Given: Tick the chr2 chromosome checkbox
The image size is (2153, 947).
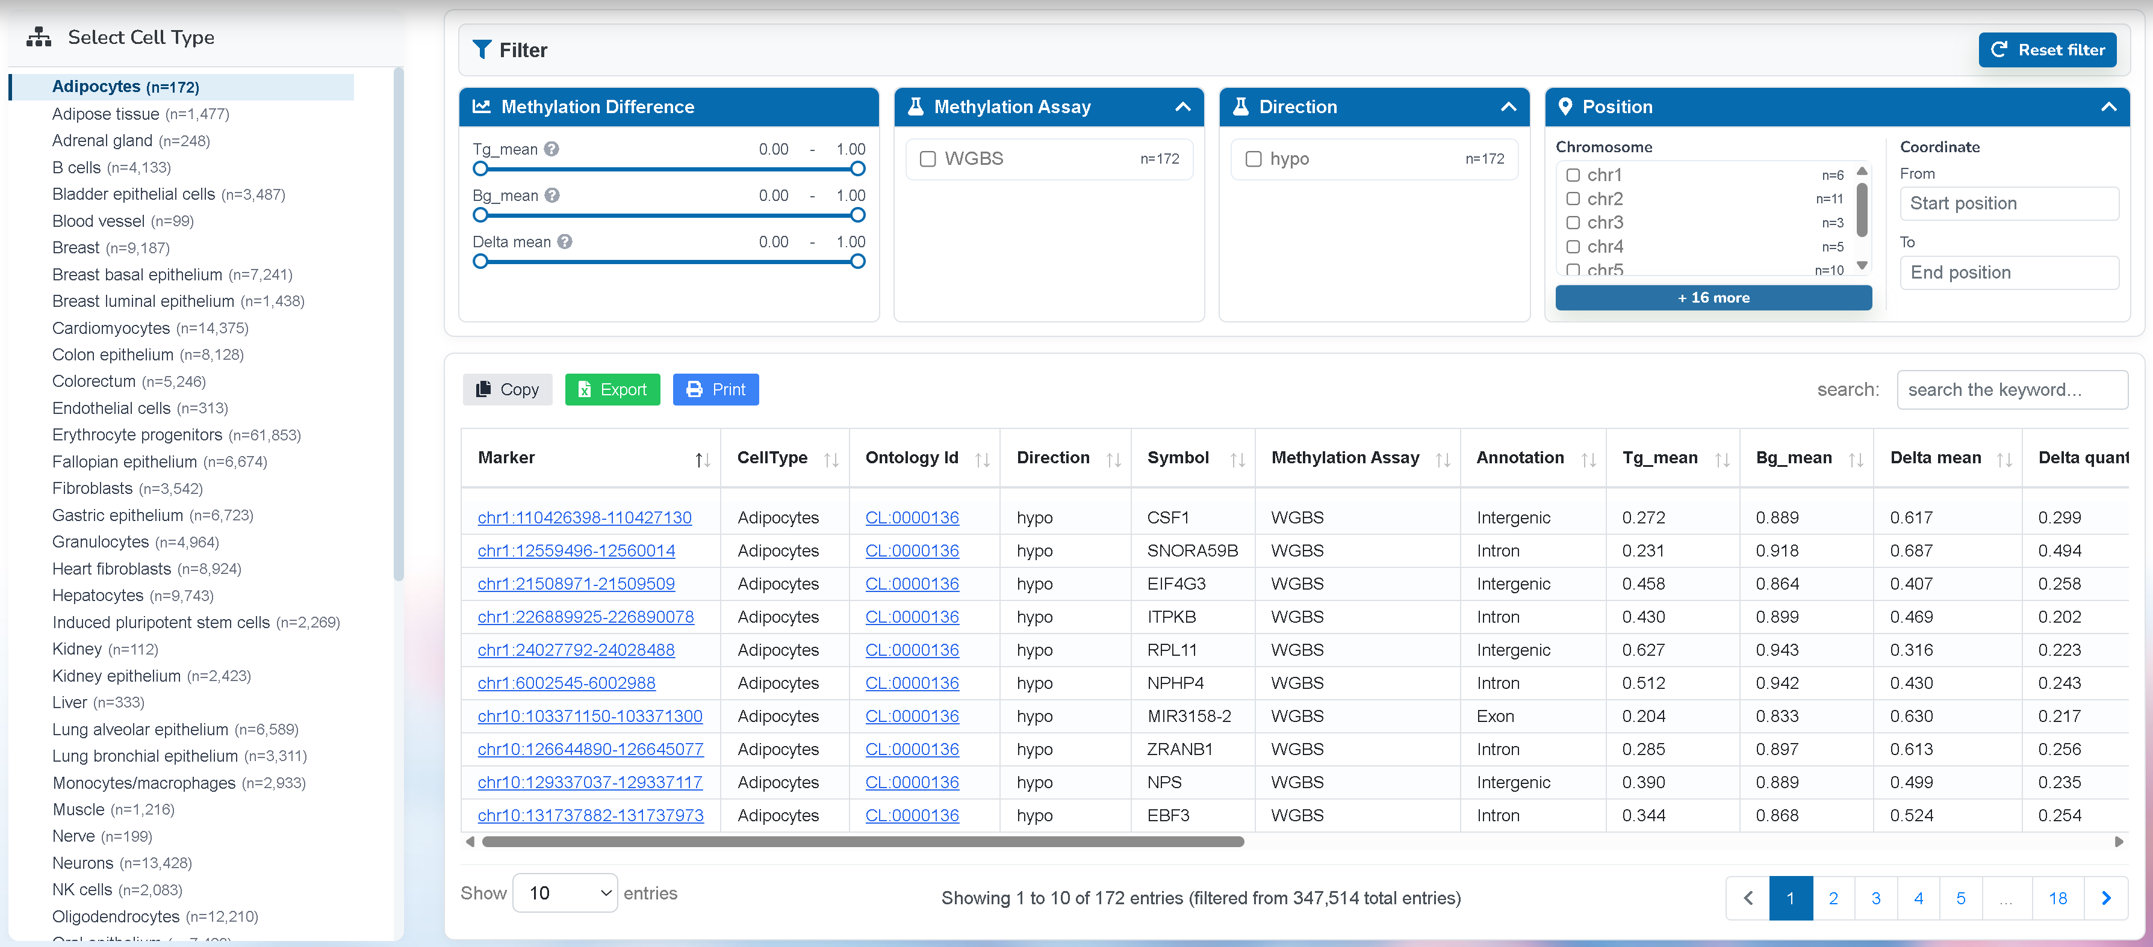Looking at the screenshot, I should pyautogui.click(x=1573, y=199).
